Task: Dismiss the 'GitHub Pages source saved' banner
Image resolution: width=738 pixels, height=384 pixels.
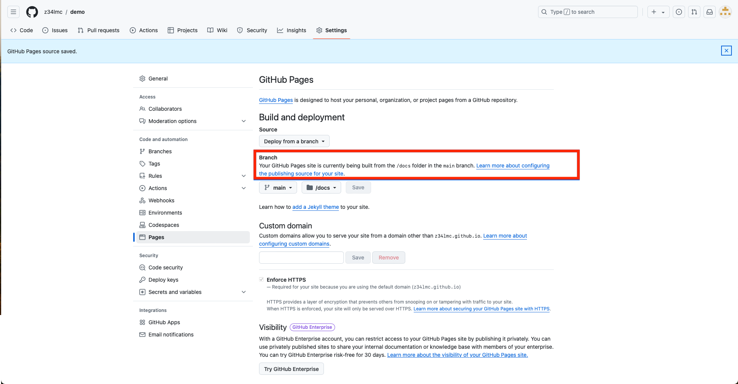Action: [726, 51]
